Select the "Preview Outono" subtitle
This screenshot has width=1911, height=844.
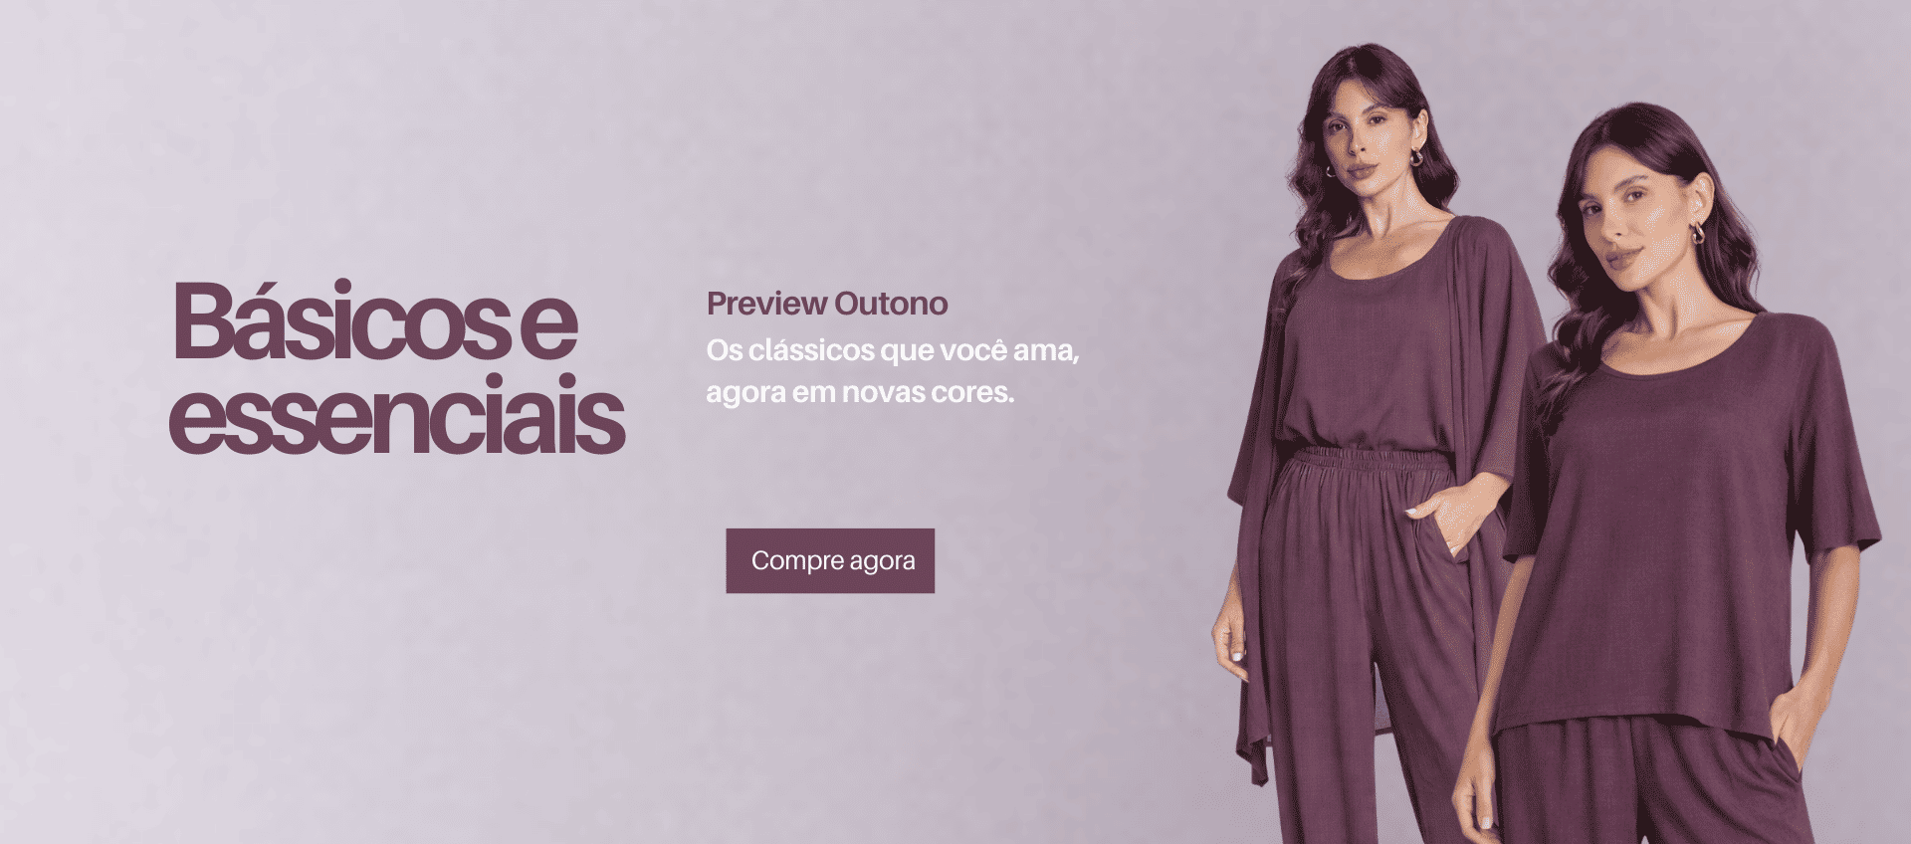tap(827, 304)
